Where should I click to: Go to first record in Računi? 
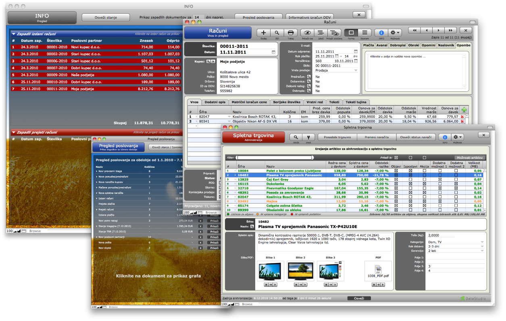pos(414,30)
